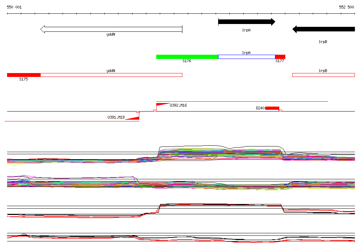Click the green S176 segment bar

[x=187, y=57]
